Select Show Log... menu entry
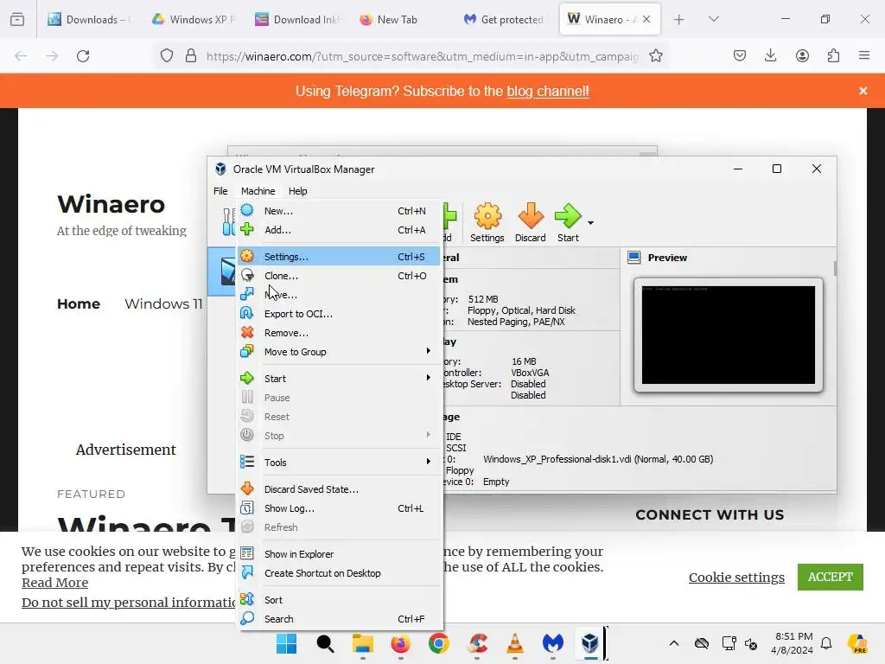885x664 pixels. tap(339, 508)
